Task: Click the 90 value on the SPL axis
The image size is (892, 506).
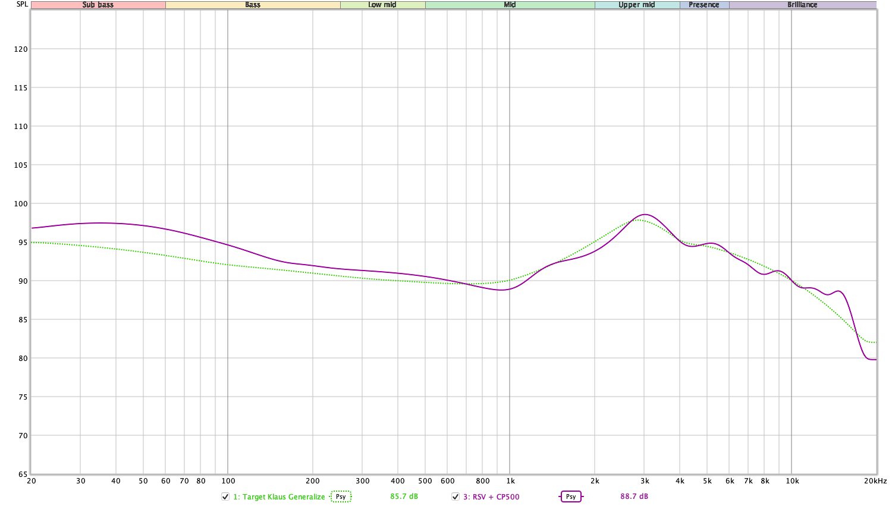Action: (23, 281)
